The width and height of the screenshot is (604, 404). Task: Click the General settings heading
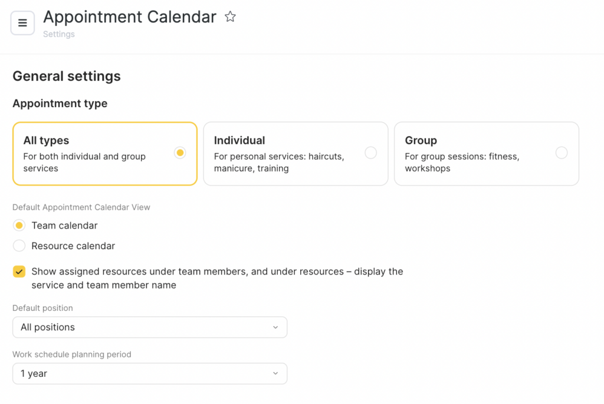[x=67, y=76]
